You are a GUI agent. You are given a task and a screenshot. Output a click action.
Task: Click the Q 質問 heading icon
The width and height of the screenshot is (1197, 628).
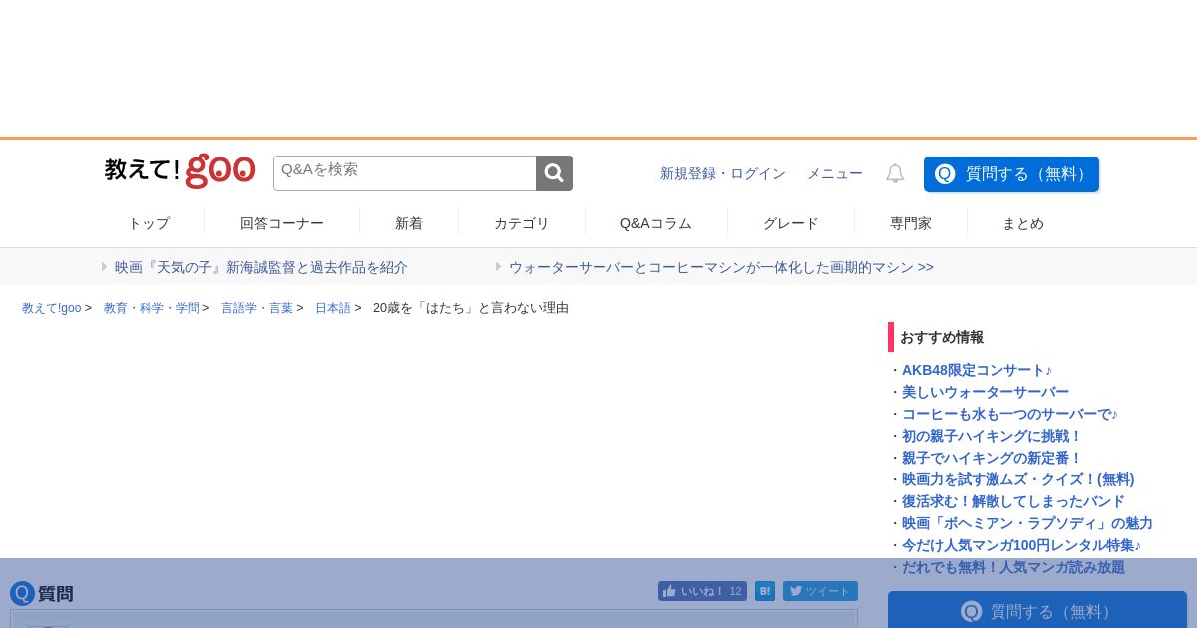[22, 594]
